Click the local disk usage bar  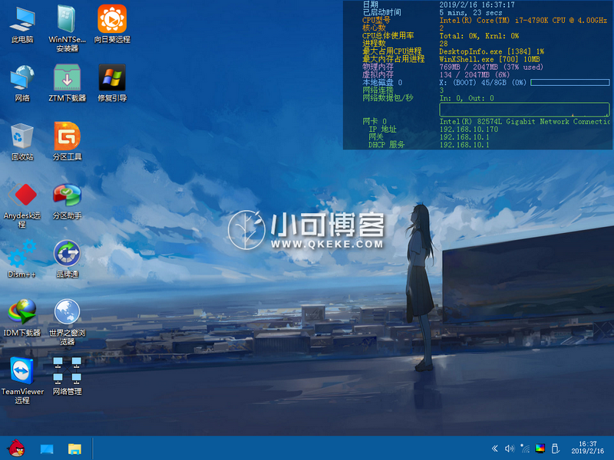(x=570, y=83)
